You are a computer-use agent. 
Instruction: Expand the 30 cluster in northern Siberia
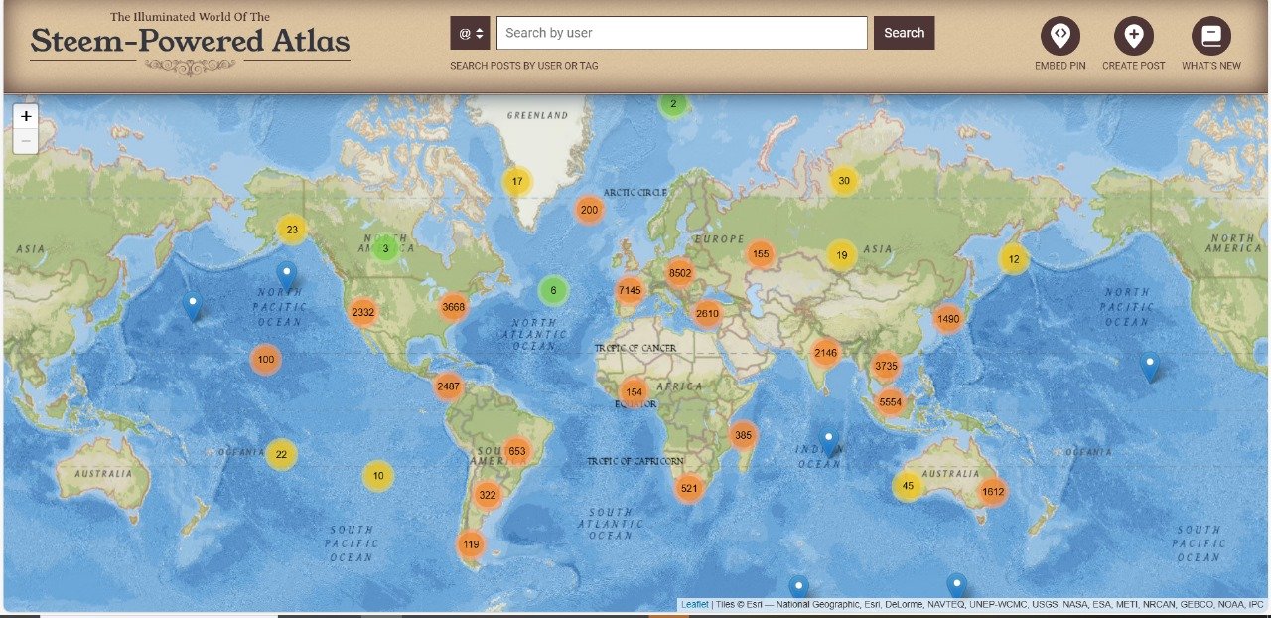coord(844,180)
